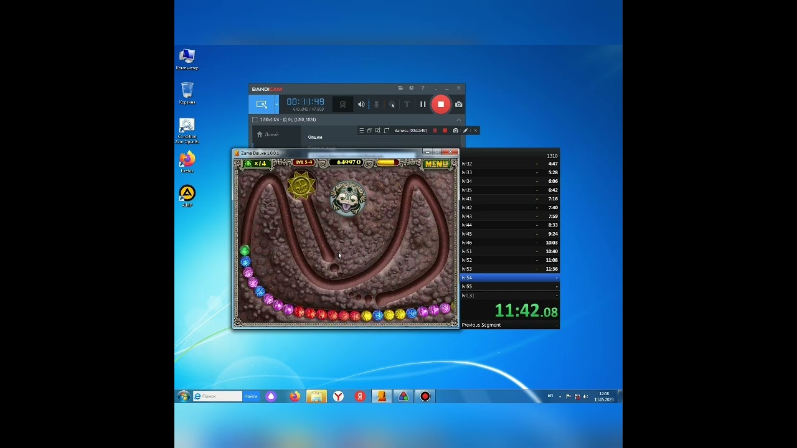
Task: Select the lvl55 split row in timer
Action: click(509, 286)
